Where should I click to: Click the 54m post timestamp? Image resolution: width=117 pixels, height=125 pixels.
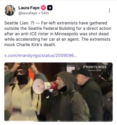45,13
